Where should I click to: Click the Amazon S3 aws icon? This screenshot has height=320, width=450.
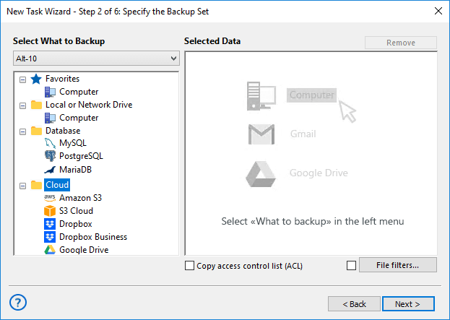tap(50, 197)
